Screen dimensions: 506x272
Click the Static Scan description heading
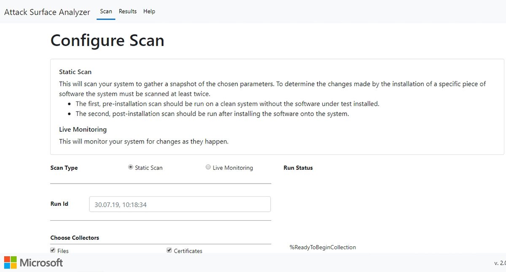(75, 72)
